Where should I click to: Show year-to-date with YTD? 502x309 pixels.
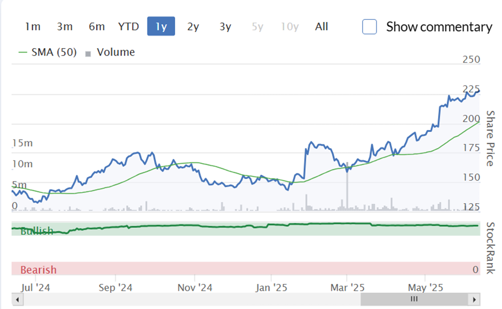coord(128,27)
